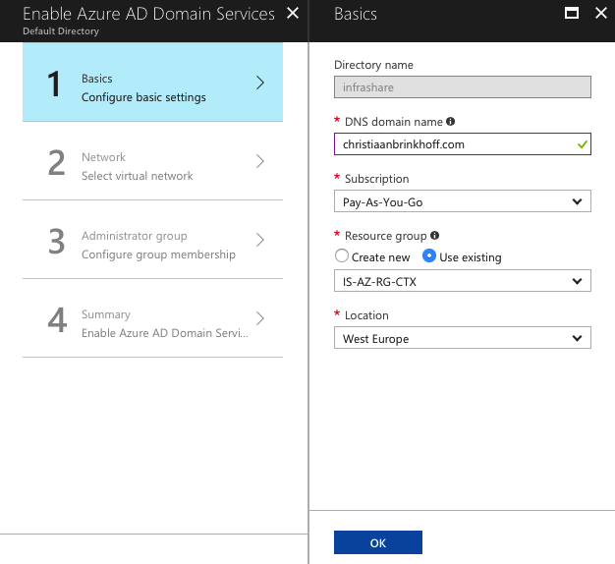This screenshot has width=615, height=564.
Task: Click the disabled Directory name field
Action: [463, 87]
